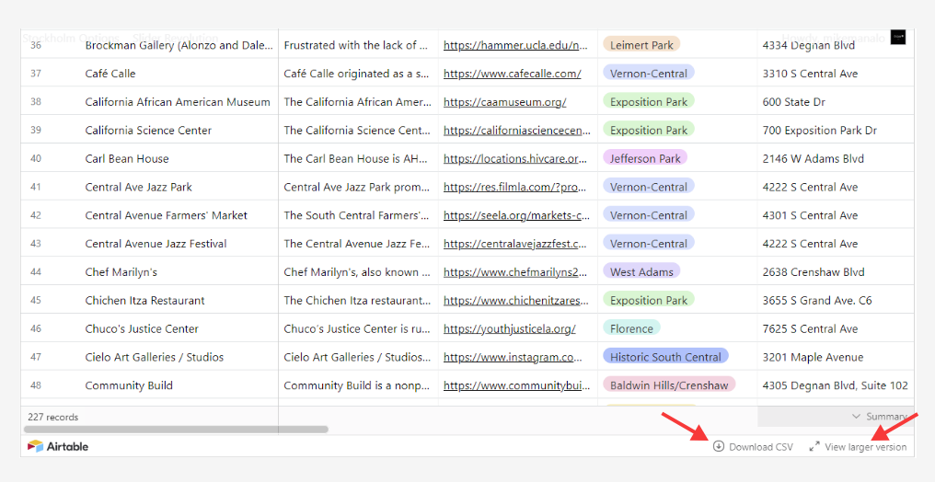Click the row number 48
This screenshot has width=935, height=482.
pos(36,385)
